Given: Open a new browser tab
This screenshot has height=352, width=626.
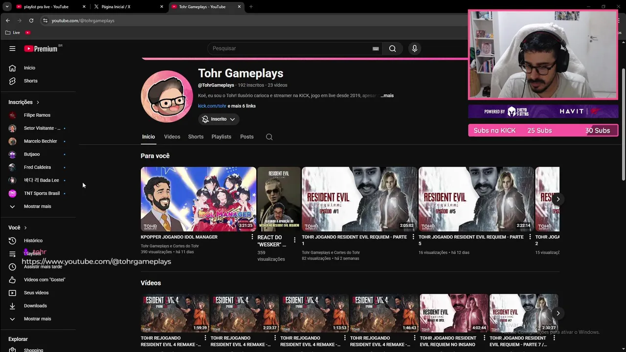Looking at the screenshot, I should [x=251, y=7].
